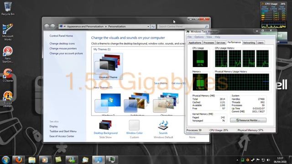
Task: Select the Architecture Aero theme
Action: [137, 104]
